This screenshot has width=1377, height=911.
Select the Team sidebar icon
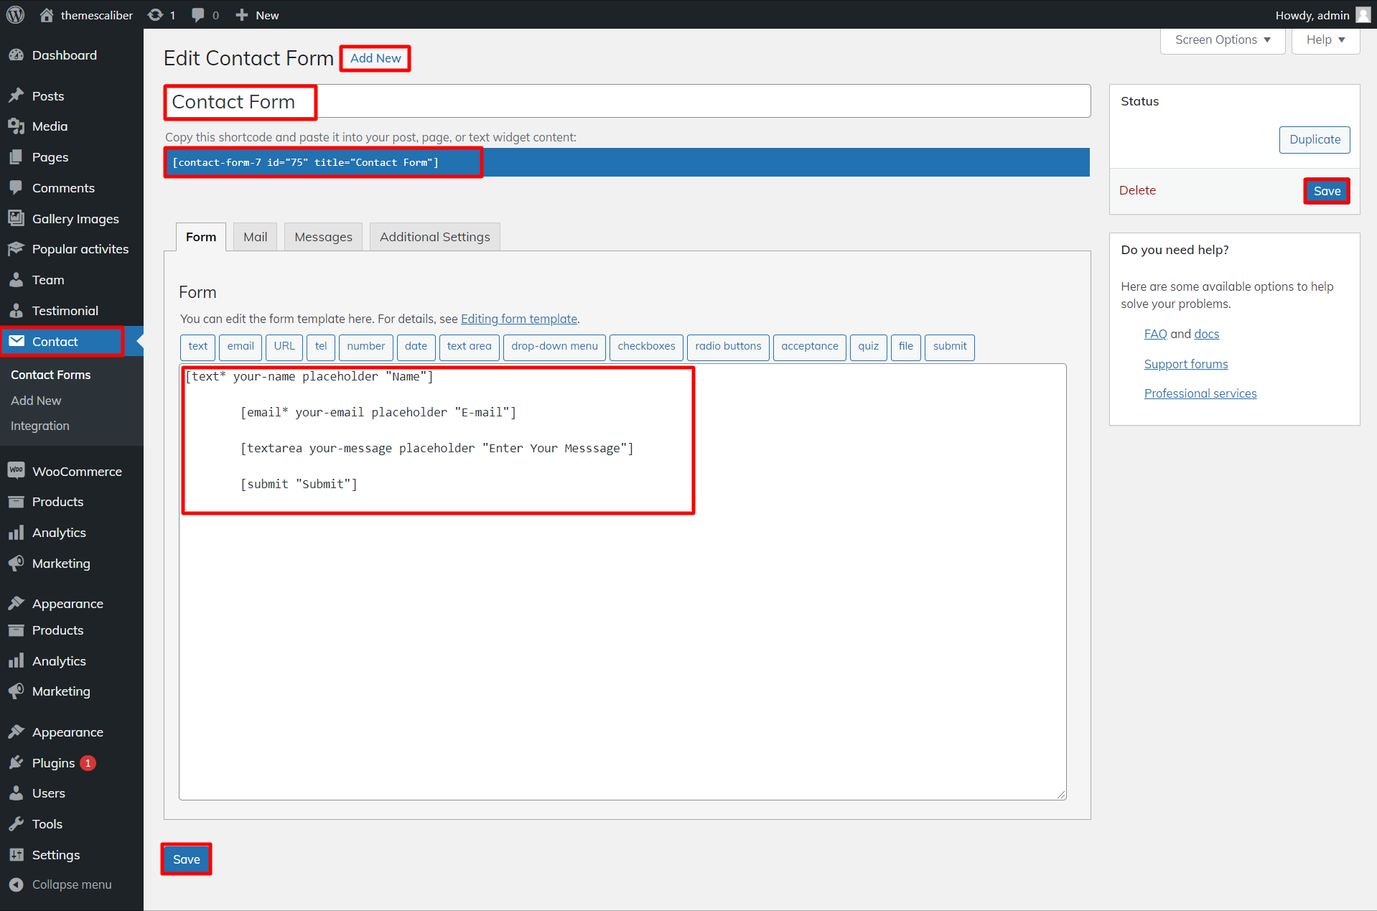coord(17,279)
